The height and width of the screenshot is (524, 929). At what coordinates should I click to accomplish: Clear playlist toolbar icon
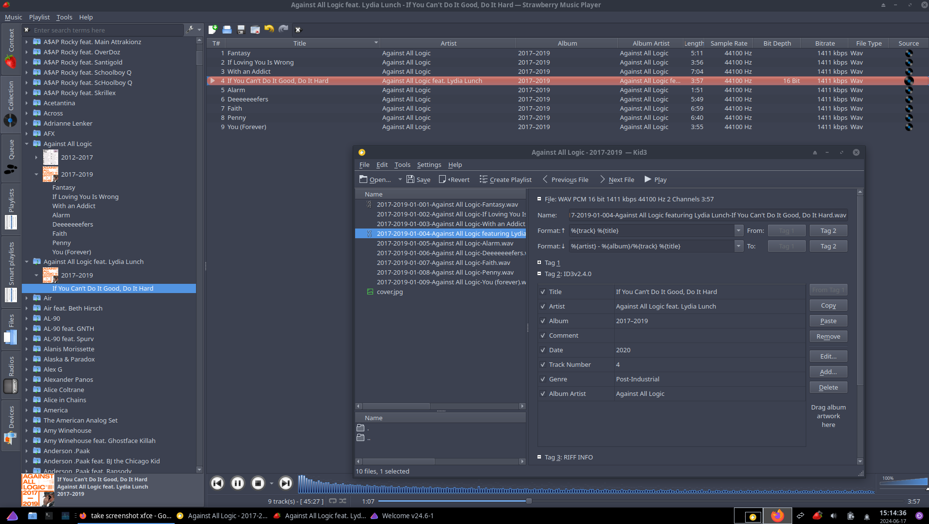(x=255, y=30)
